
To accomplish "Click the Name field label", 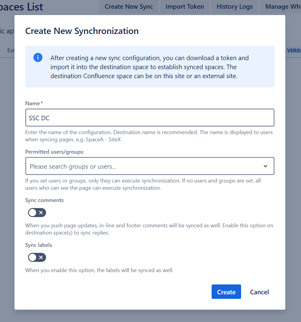I will [x=33, y=103].
